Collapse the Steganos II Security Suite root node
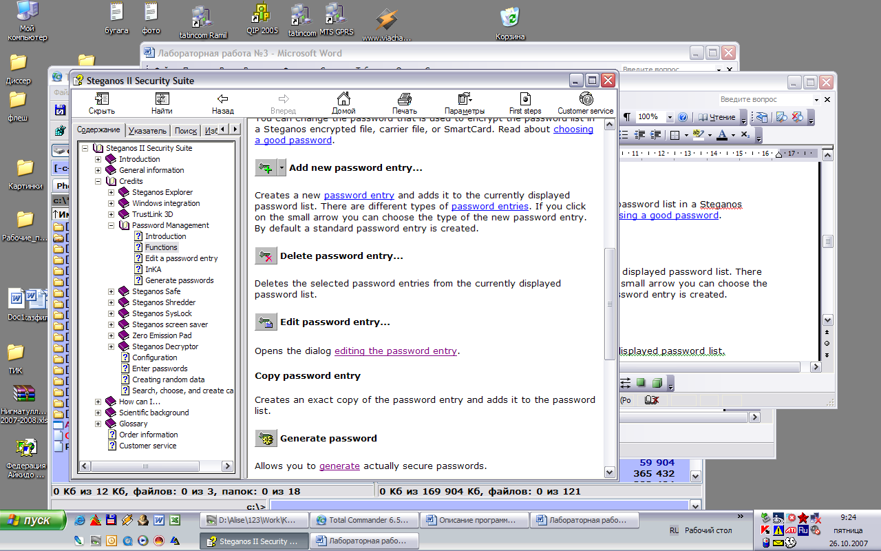 tap(85, 148)
